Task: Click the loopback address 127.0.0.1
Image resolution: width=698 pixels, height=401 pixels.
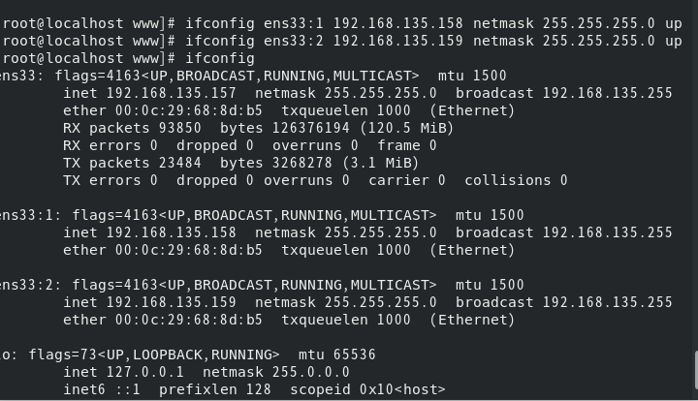Action: pos(145,372)
